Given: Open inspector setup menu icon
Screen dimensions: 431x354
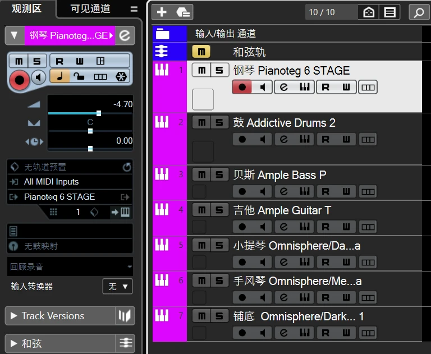Looking at the screenshot, I should [134, 9].
